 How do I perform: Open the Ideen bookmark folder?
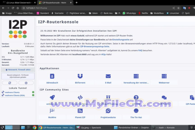point(93,13)
